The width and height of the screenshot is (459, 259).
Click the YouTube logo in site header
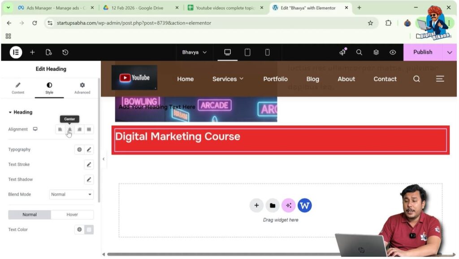point(134,78)
